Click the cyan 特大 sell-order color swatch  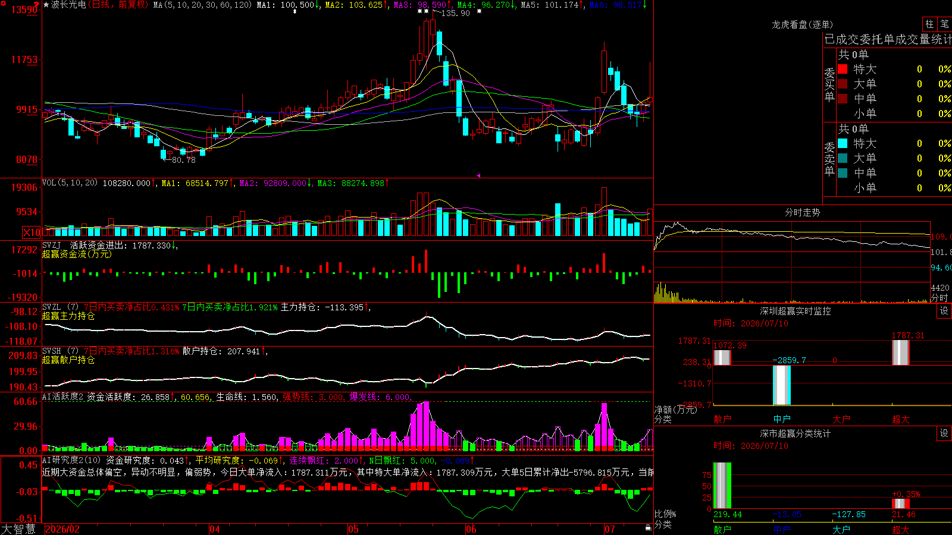(843, 143)
